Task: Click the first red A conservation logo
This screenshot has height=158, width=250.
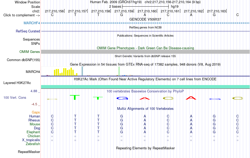Action: click(x=145, y=98)
